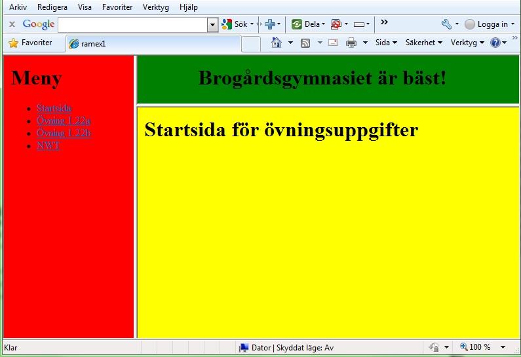Show more Google toolbar buttons chevron
Viewport: 521px width, 357px height.
pos(384,22)
